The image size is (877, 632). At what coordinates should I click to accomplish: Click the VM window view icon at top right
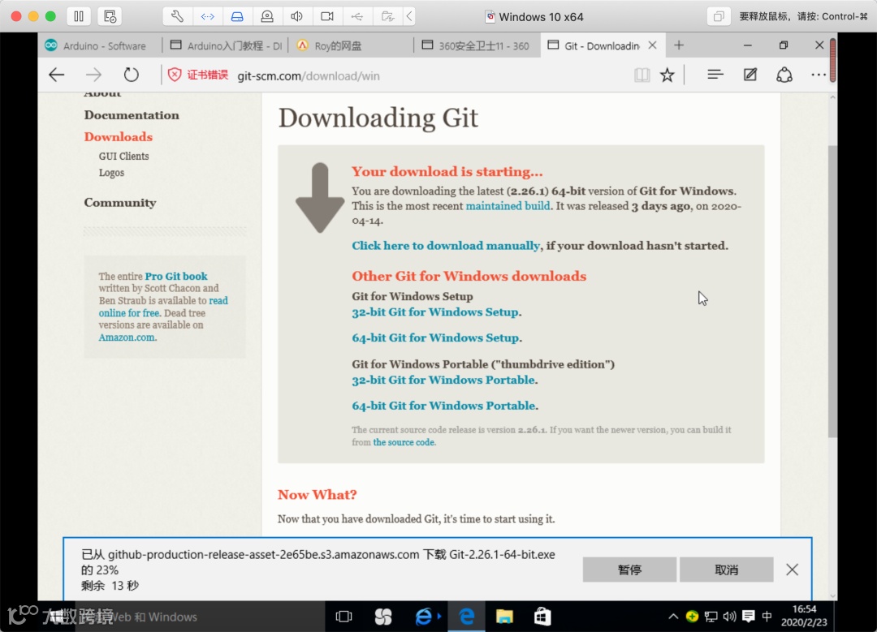(718, 16)
